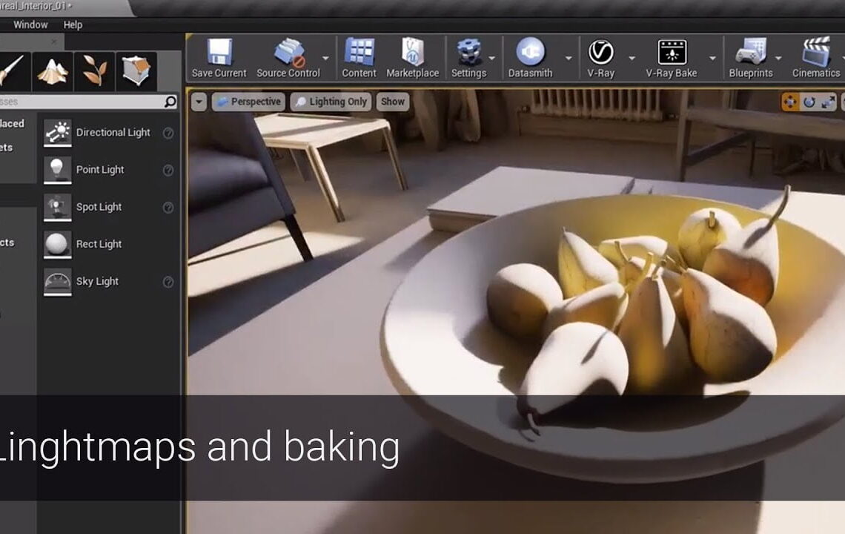This screenshot has width=845, height=534.
Task: Open the Show flags dropdown
Action: click(392, 102)
